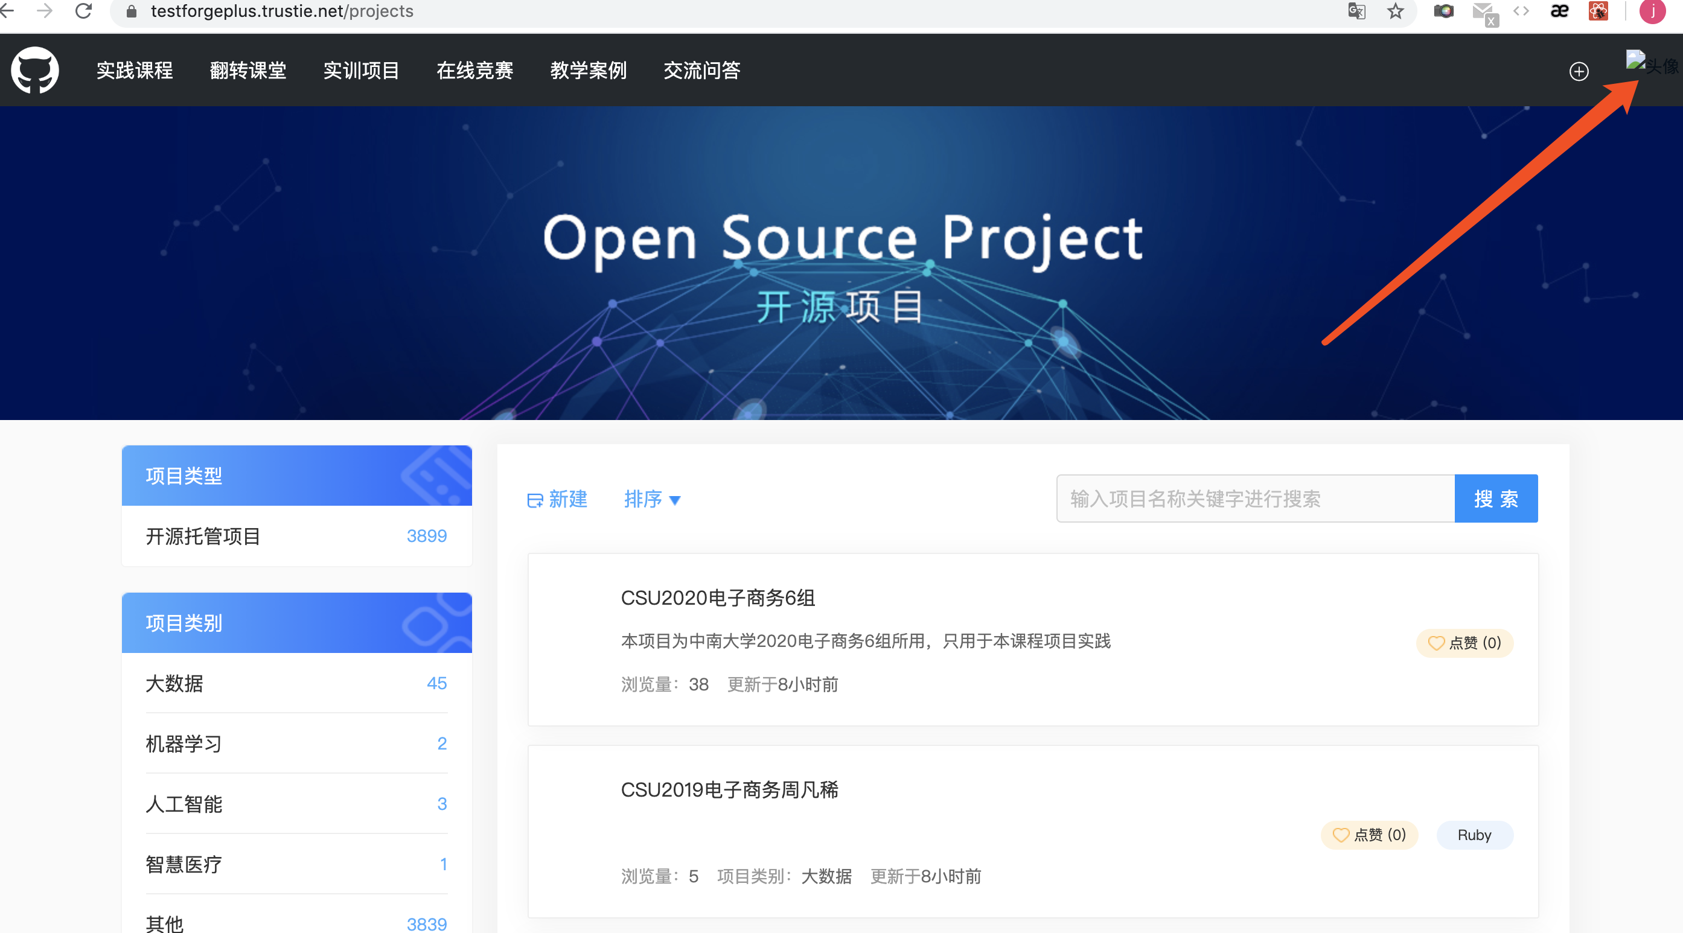Click the lock icon in address bar
The height and width of the screenshot is (933, 1683).
132,11
